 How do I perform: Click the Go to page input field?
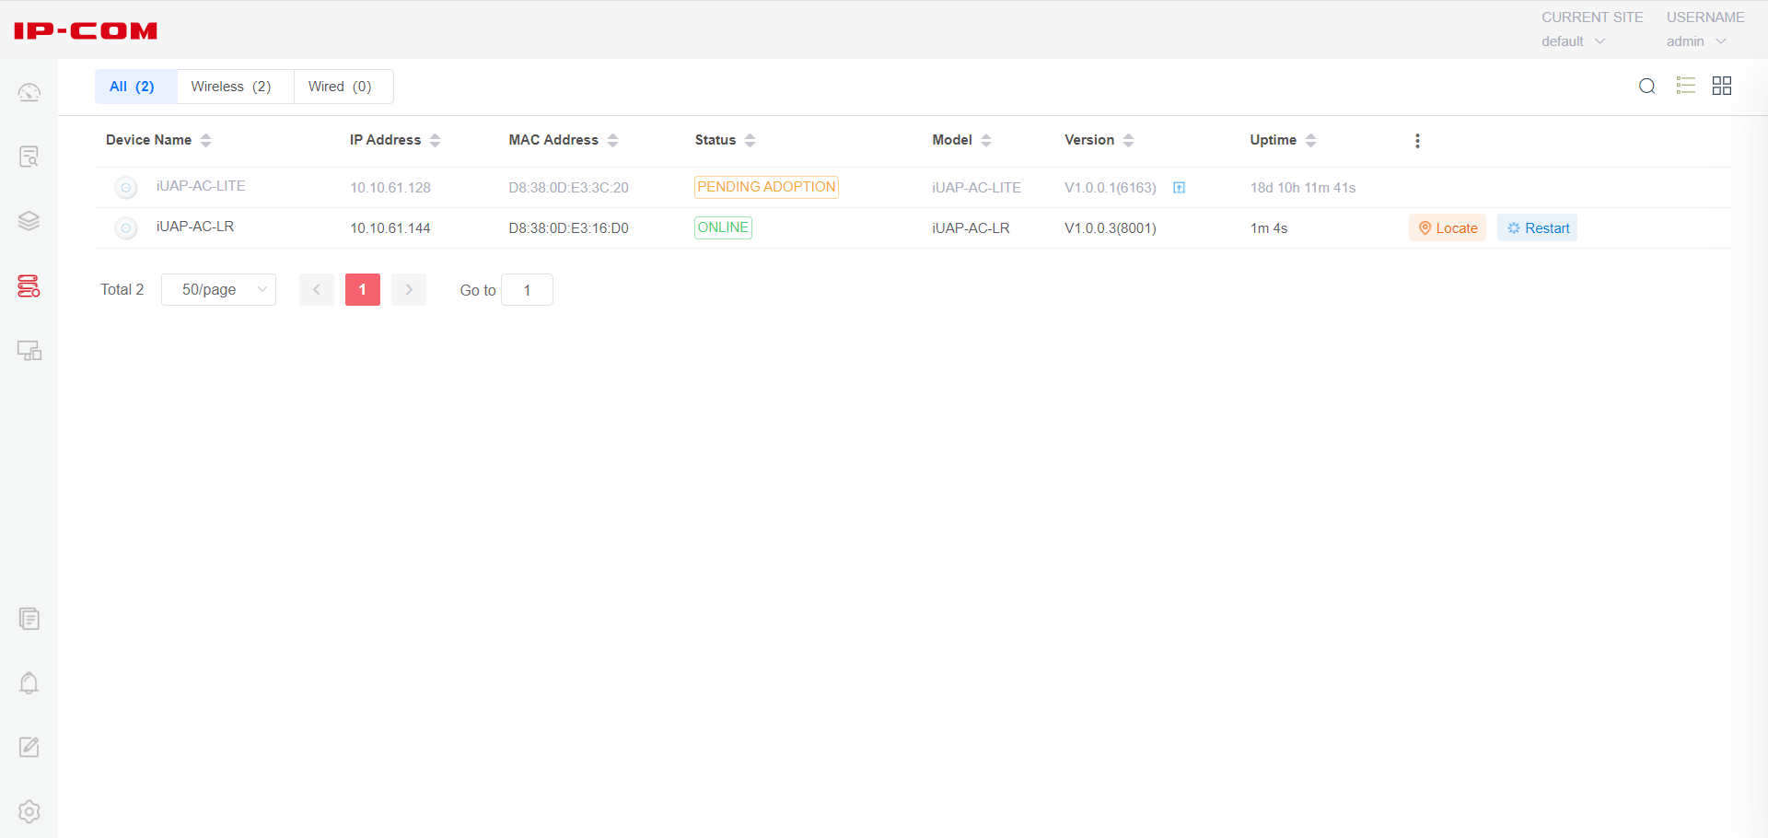pos(527,289)
